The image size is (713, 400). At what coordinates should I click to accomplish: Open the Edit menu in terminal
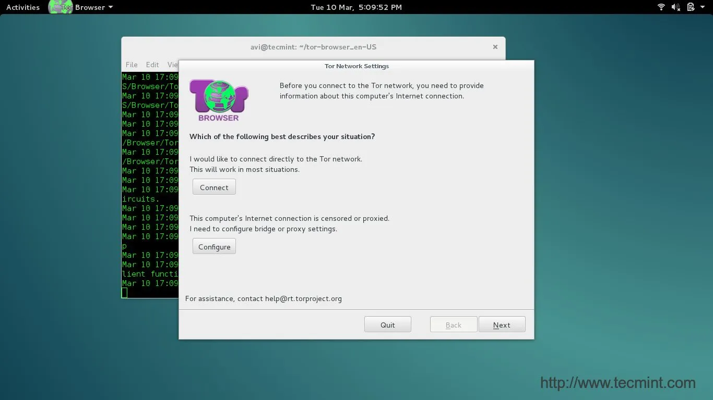(x=152, y=65)
